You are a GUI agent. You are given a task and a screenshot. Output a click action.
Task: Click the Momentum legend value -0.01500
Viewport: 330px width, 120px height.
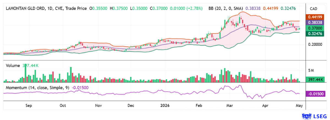[80, 87]
